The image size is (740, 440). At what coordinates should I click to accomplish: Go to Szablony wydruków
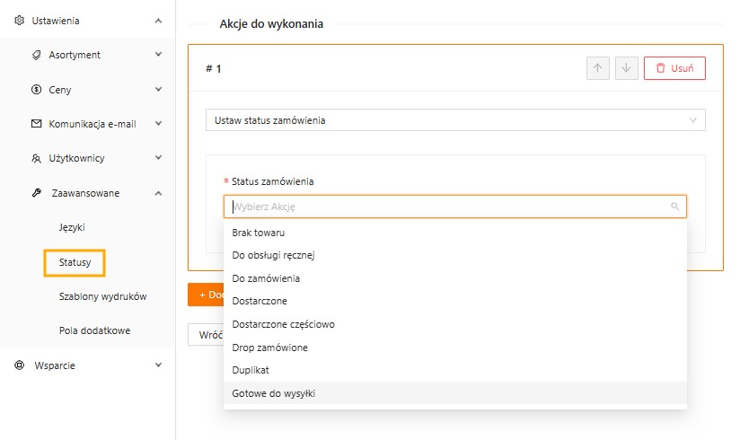click(x=102, y=296)
